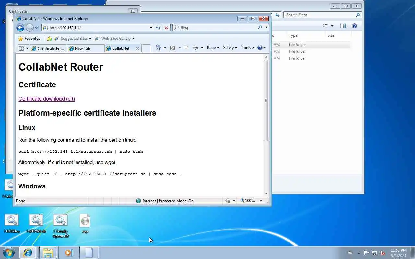Click the IE page vertical scrollbar thumb
This screenshot has width=415, height=259.
[266, 100]
